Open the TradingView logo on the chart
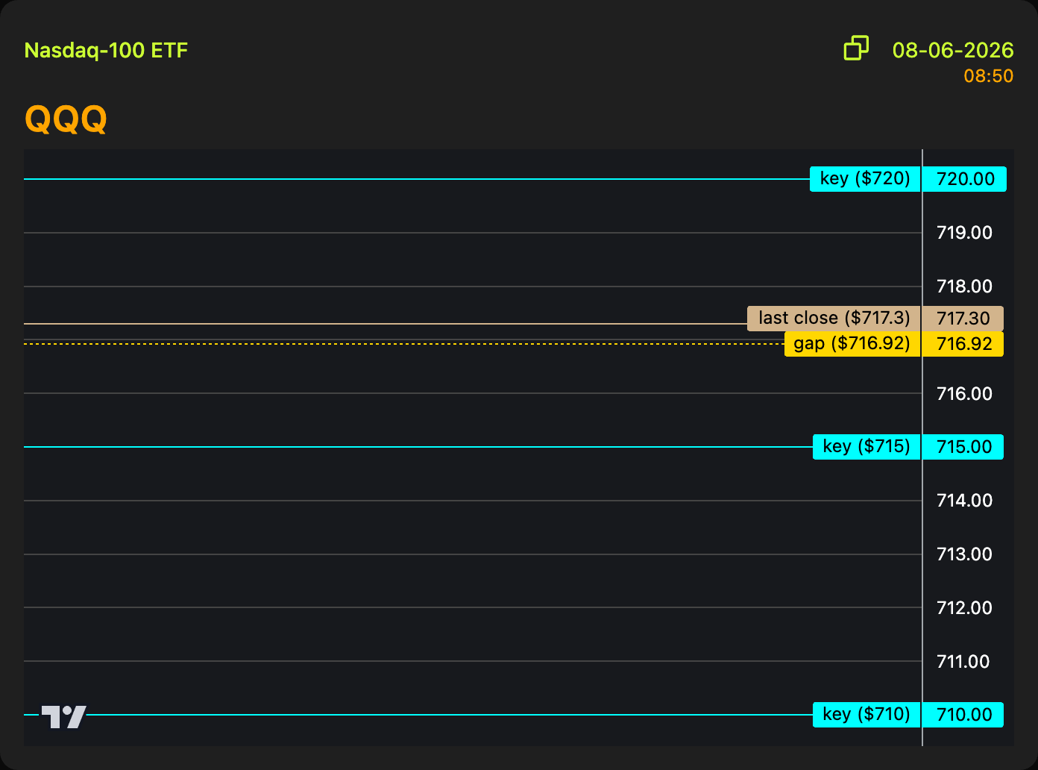1038x770 pixels. pos(63,716)
